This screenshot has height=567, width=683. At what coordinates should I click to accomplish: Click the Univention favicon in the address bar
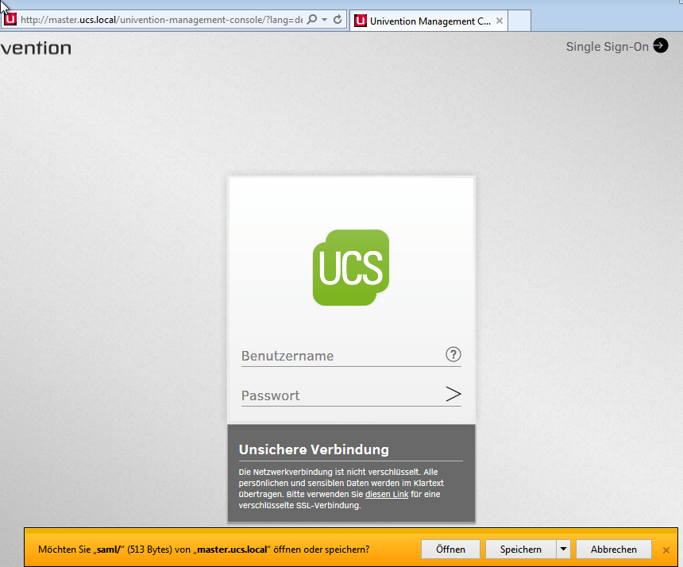point(10,20)
